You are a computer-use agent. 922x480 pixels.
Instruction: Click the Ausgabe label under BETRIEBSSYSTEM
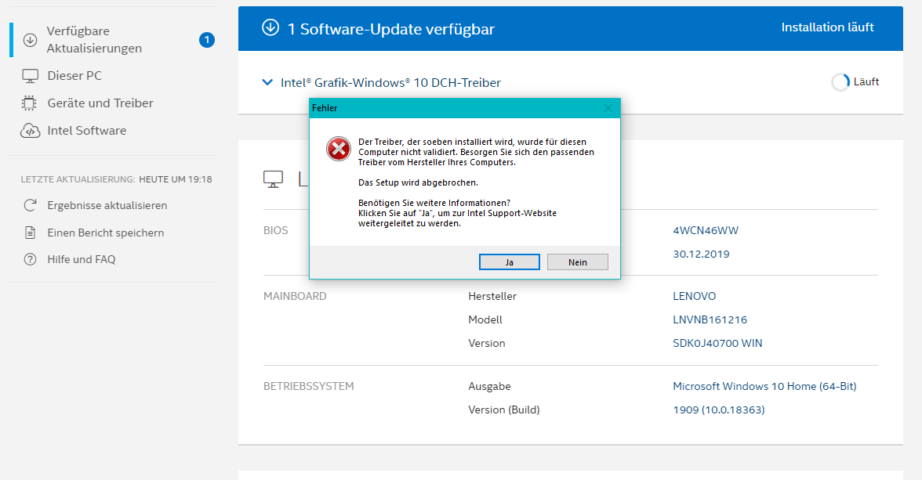(x=489, y=386)
